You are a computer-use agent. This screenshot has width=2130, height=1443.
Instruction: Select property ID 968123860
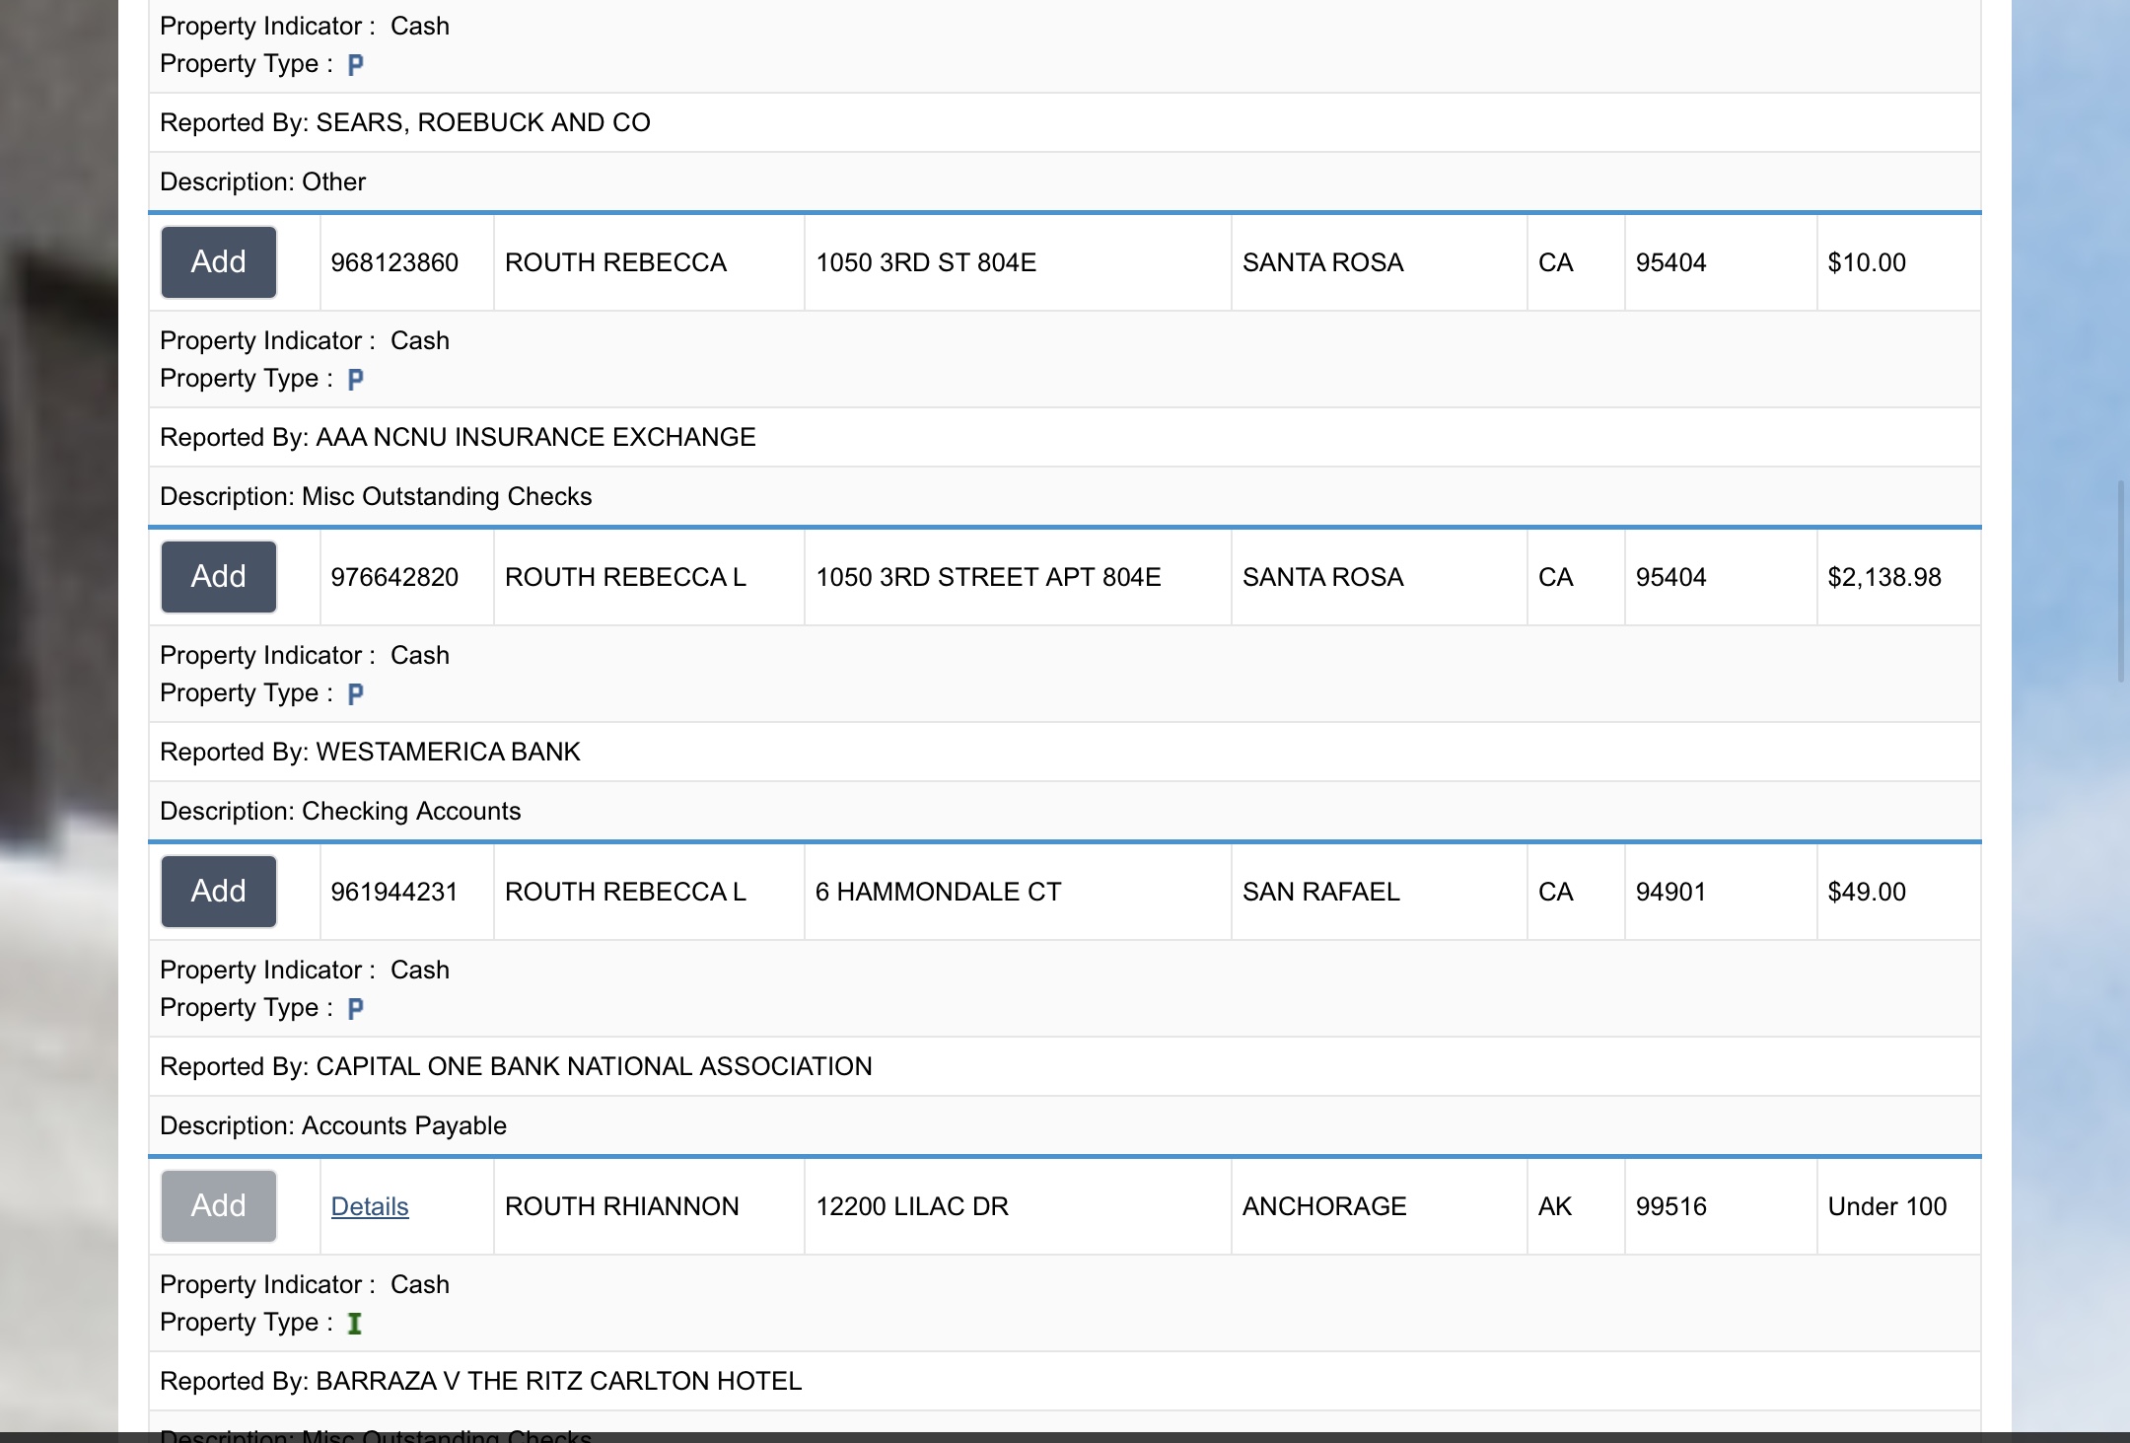click(x=394, y=262)
